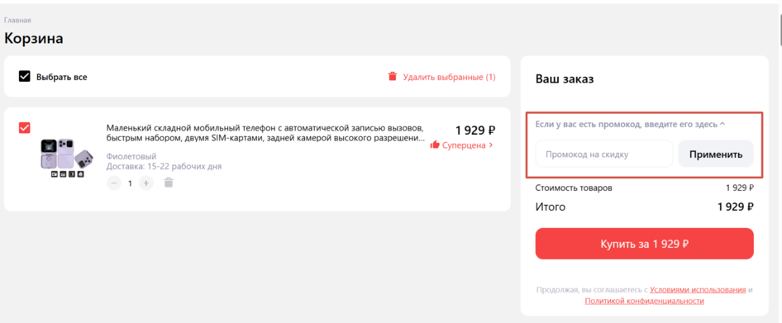Open Политикой конфиденциальности link
Viewport: 782px width, 323px height.
point(644,301)
